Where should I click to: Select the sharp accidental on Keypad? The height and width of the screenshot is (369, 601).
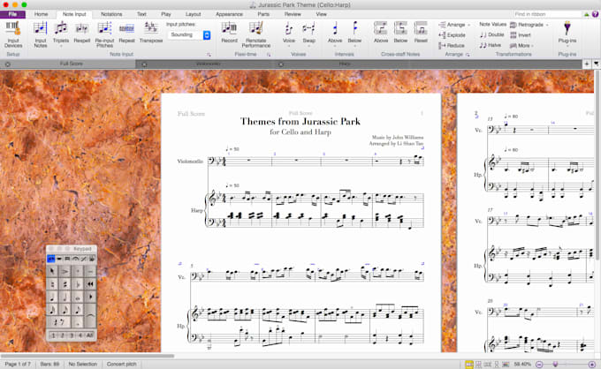point(65,284)
